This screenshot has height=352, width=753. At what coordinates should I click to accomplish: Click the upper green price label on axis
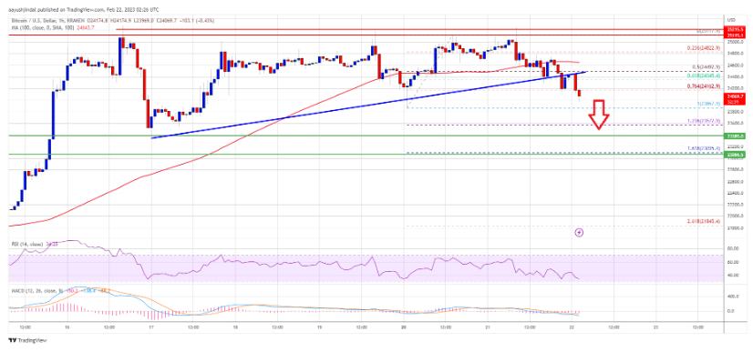(736, 136)
